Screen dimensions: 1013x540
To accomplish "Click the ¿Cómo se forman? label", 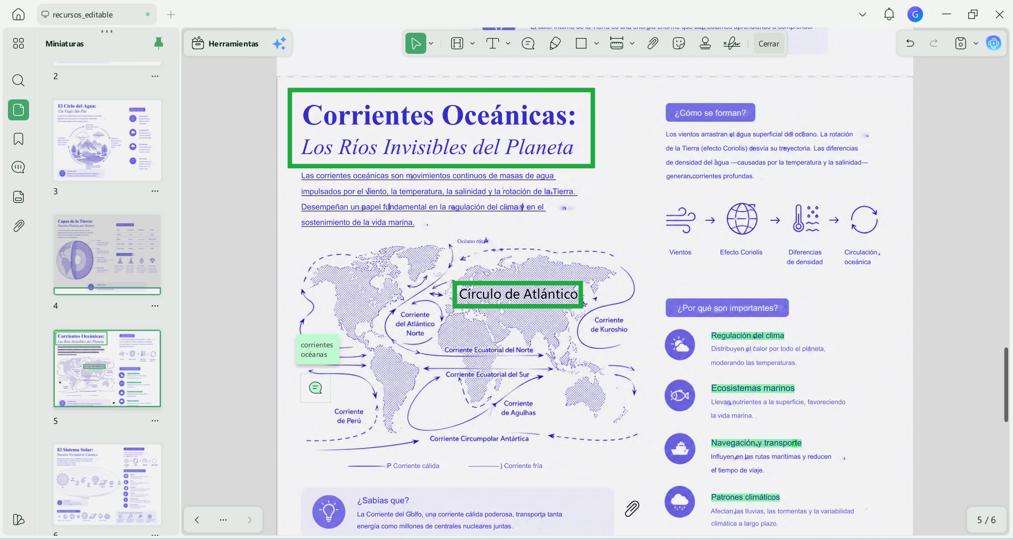I will [x=711, y=112].
